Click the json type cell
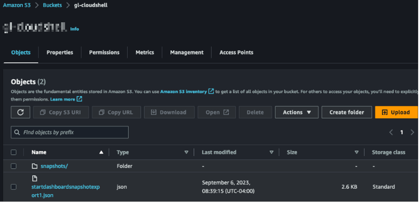This screenshot has width=419, height=202. (122, 187)
